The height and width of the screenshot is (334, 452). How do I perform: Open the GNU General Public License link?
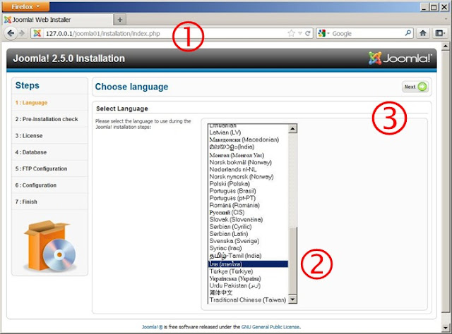click(270, 327)
